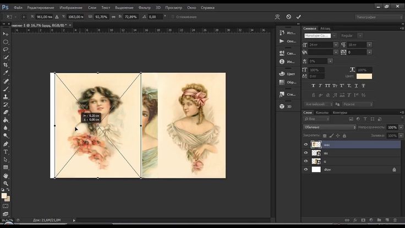Cancel the transform in options bar
The height and width of the screenshot is (228, 405).
tap(288, 17)
